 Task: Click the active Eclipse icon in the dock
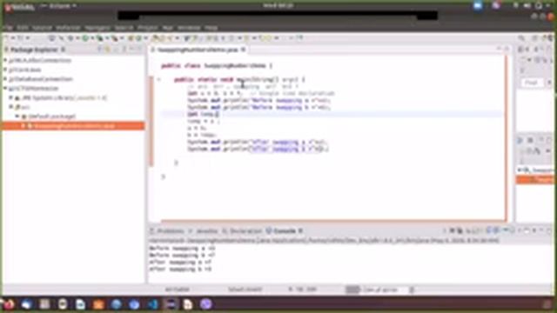click(x=171, y=304)
